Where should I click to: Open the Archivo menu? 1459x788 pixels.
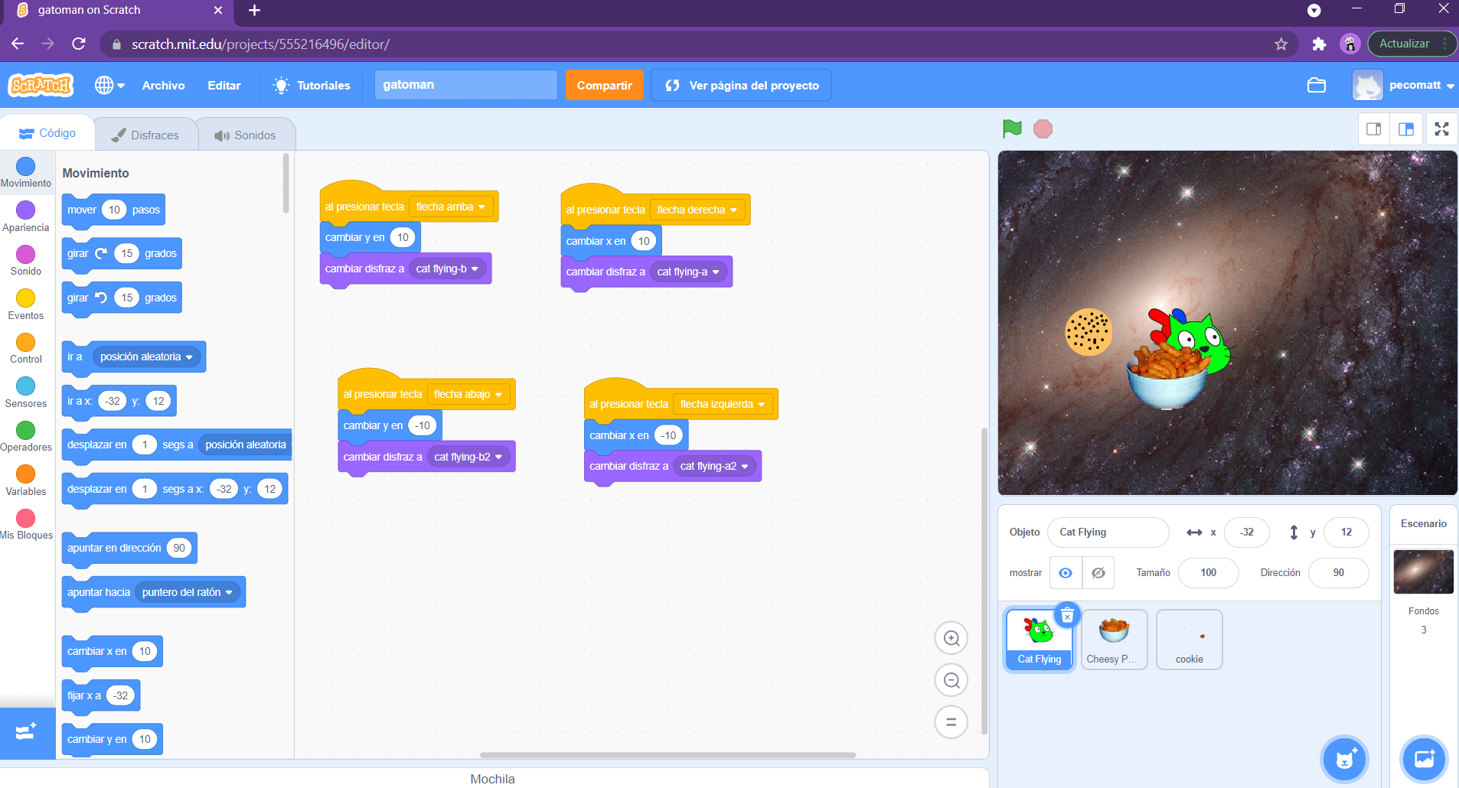pyautogui.click(x=163, y=86)
